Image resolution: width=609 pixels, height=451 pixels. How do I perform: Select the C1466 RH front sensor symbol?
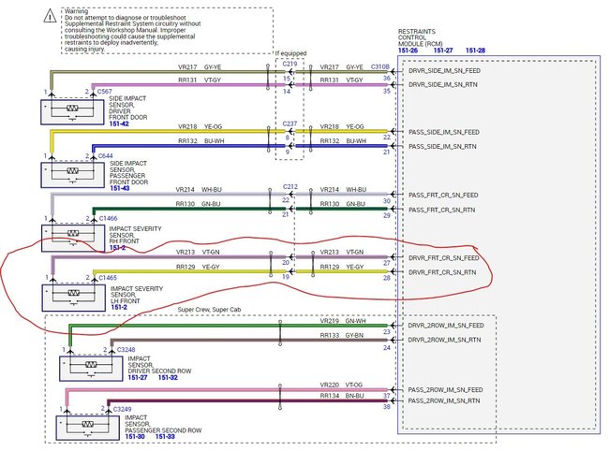coord(73,238)
